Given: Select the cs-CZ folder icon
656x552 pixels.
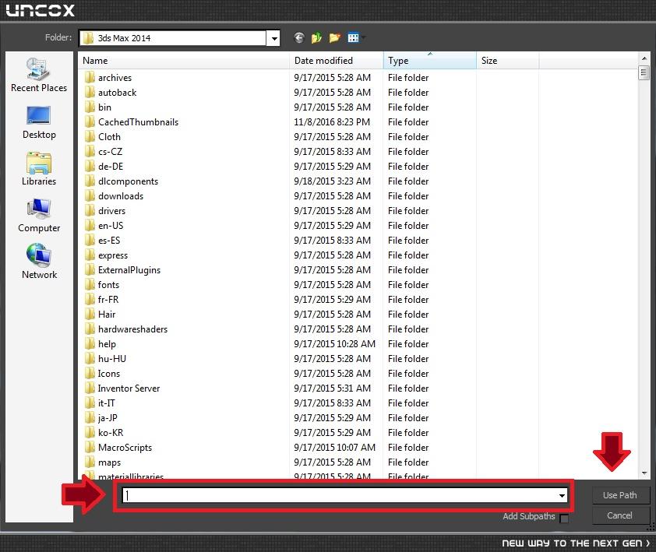Looking at the screenshot, I should [89, 151].
